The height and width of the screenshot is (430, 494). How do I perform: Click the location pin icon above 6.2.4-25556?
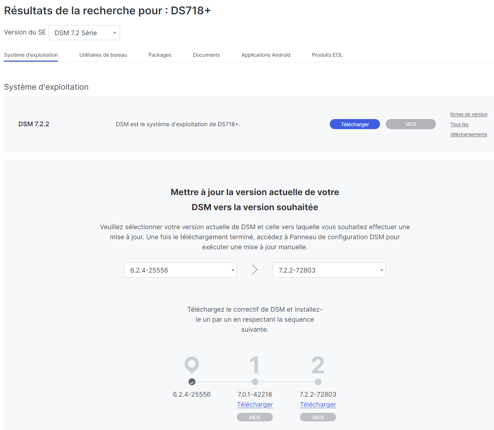192,365
